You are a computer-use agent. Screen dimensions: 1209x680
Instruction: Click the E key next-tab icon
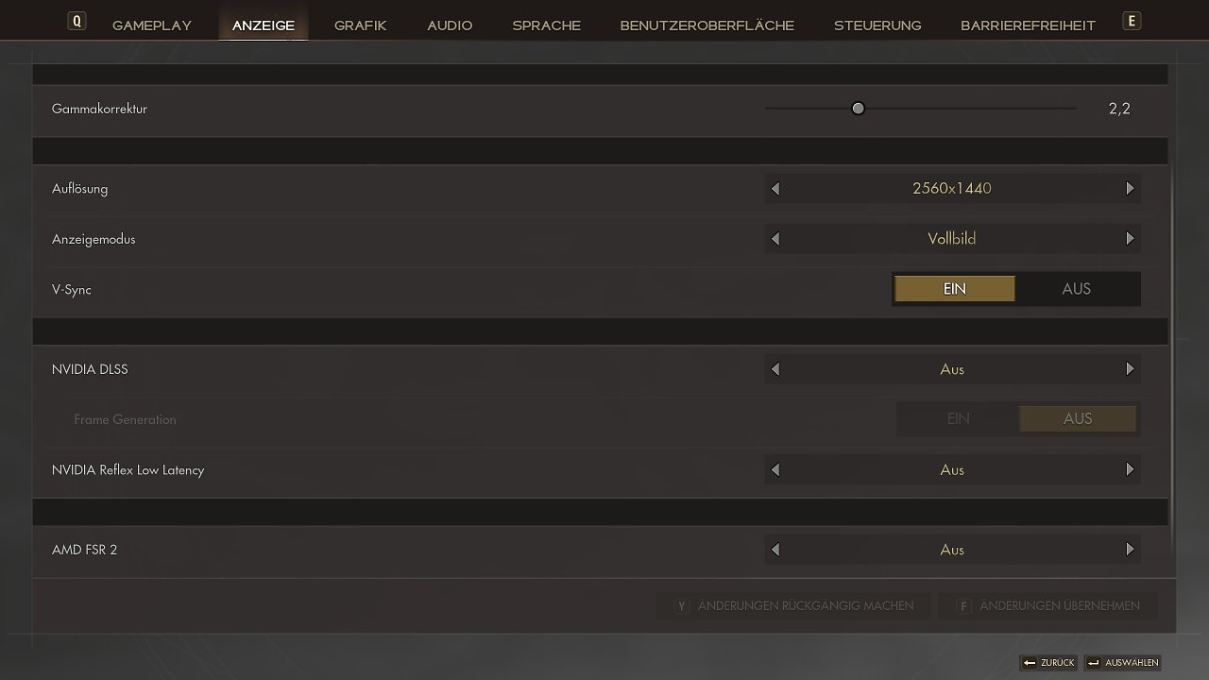1132,20
